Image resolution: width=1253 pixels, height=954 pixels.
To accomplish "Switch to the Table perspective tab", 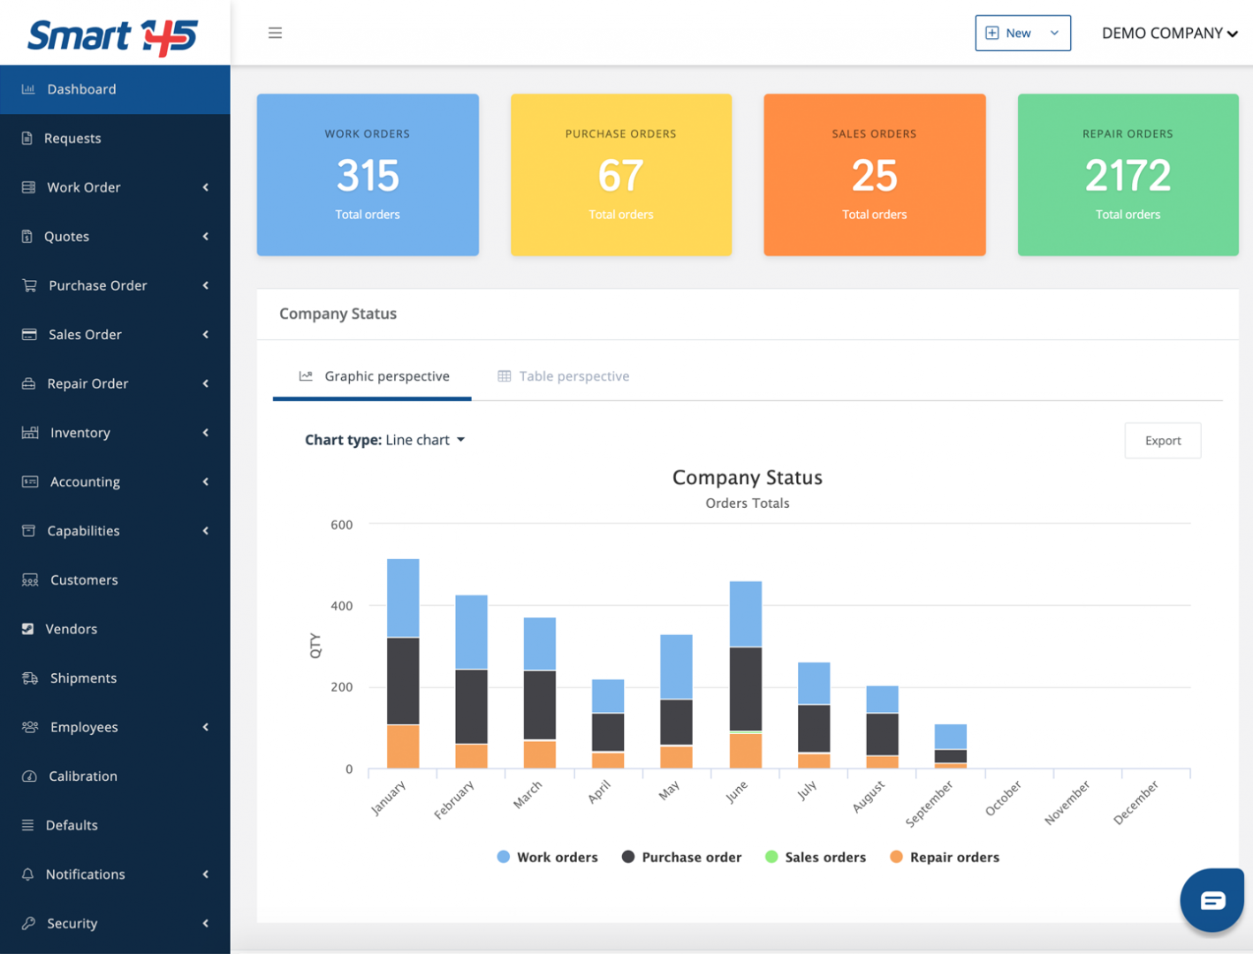I will (563, 375).
